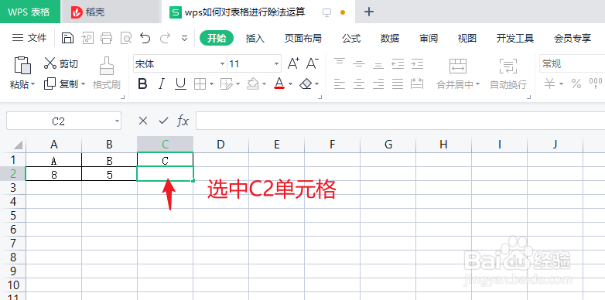The width and height of the screenshot is (605, 300).
Task: Cancel formula entry X button
Action: pyautogui.click(x=143, y=121)
